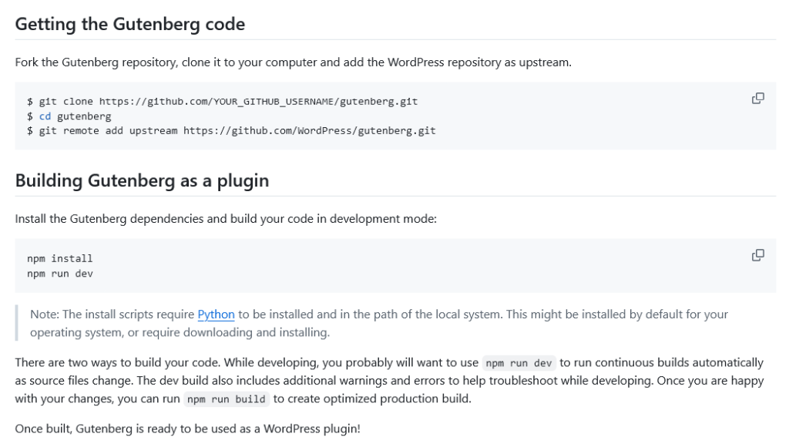Open the Python link in the note
This screenshot has height=444, width=789.
pyautogui.click(x=216, y=314)
